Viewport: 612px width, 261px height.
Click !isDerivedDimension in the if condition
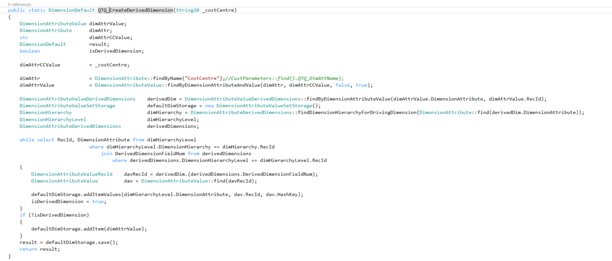pyautogui.click(x=59, y=215)
